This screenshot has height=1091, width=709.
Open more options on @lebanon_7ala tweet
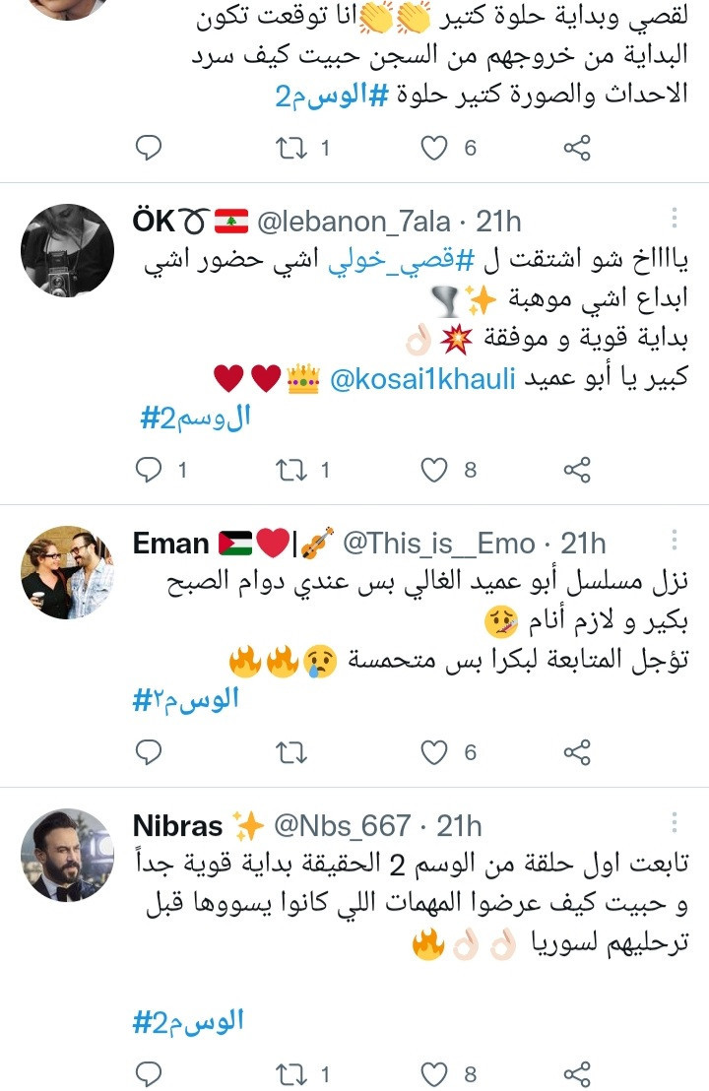pyautogui.click(x=675, y=217)
